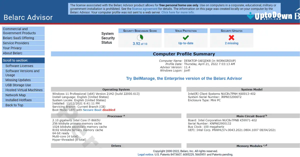Open the Network Map section

pos(15,95)
